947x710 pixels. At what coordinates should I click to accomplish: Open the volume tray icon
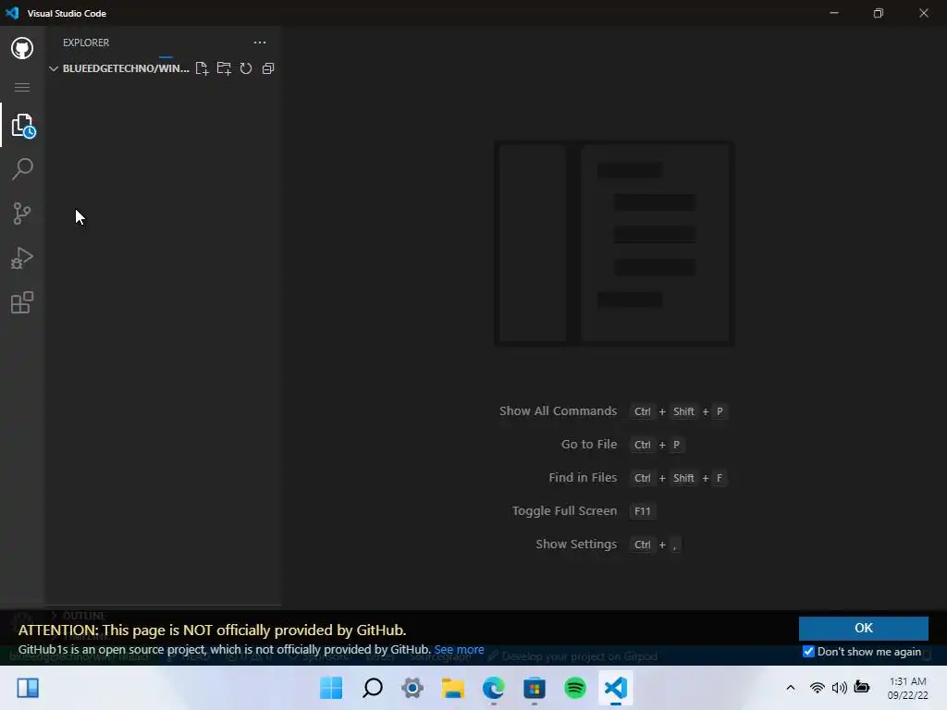(839, 688)
